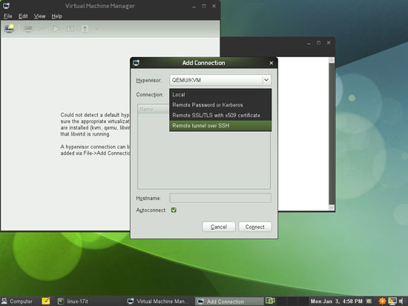Open the Computer menu in the taskbar

(x=17, y=302)
